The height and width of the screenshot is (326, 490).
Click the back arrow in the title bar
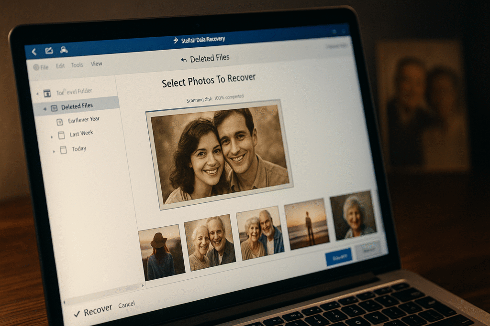34,52
